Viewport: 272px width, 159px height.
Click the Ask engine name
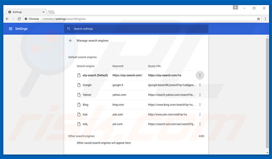[85, 115]
